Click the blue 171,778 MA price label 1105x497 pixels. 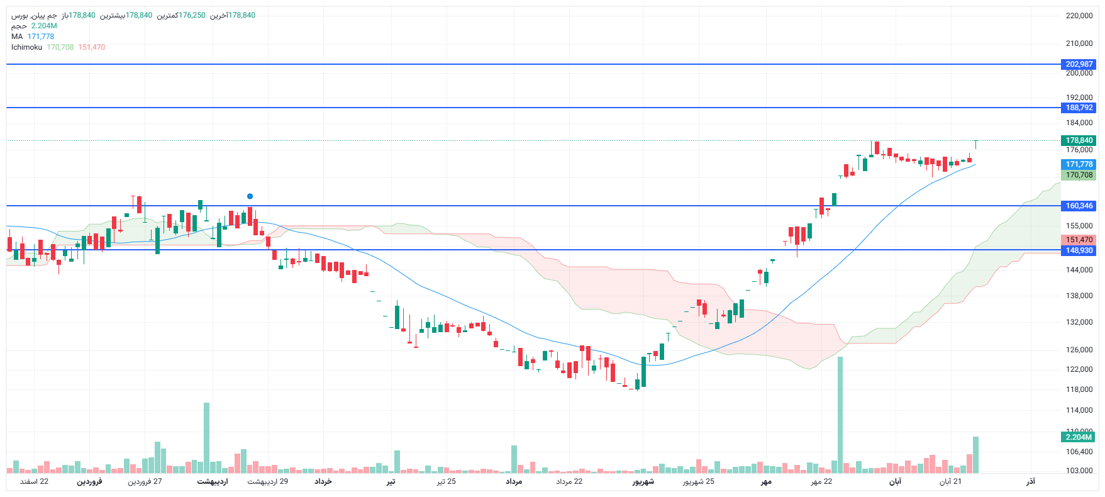[1079, 164]
